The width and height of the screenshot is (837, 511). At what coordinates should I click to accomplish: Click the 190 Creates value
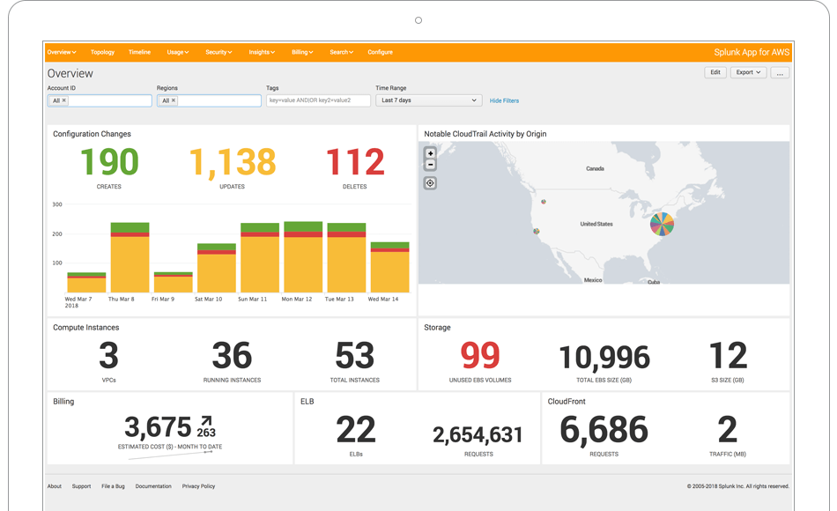pos(109,162)
